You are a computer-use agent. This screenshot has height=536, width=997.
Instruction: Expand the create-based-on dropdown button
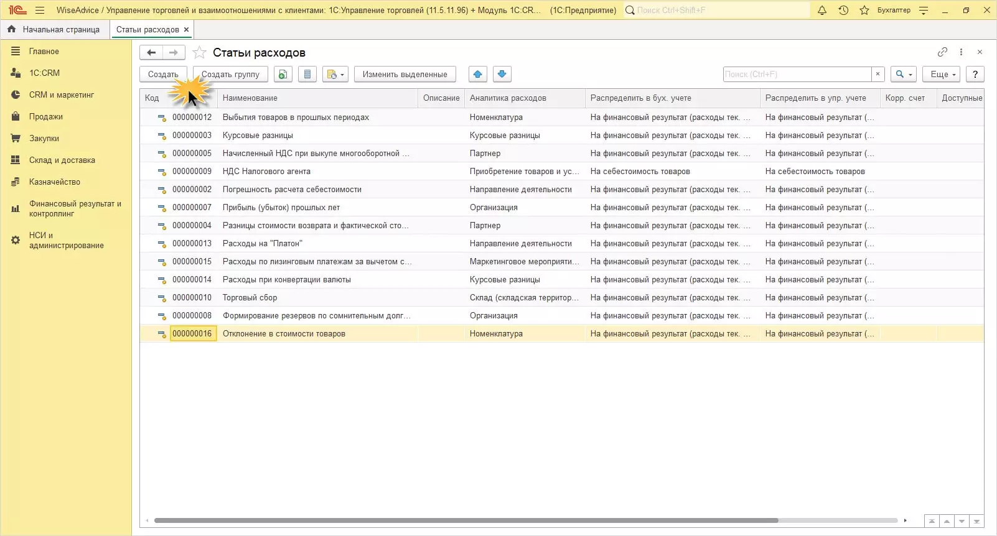(335, 75)
